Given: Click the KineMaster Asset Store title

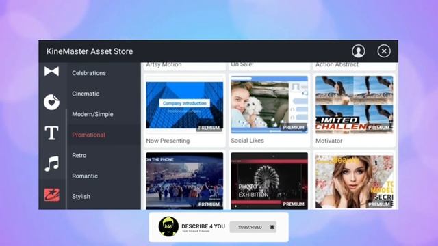Looking at the screenshot, I should 90,51.
